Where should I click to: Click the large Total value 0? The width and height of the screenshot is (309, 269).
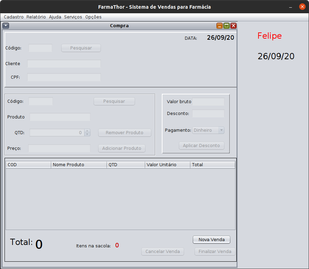coord(39,245)
